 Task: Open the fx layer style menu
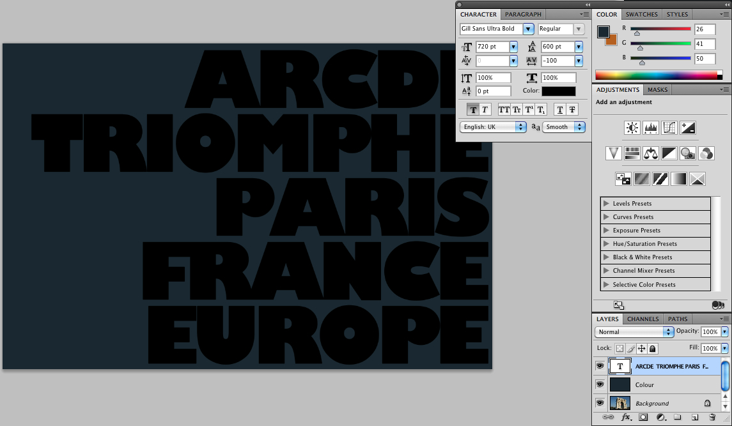pyautogui.click(x=626, y=417)
